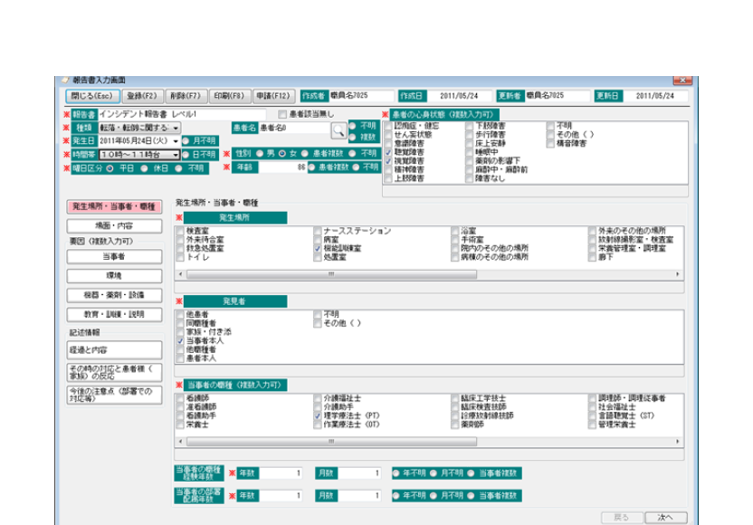Select 複数 radio beside patient name
The height and width of the screenshot is (525, 753).
[x=352, y=138]
